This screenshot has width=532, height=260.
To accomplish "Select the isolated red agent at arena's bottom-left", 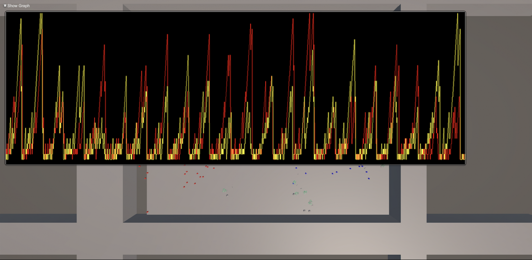I will coord(147,212).
